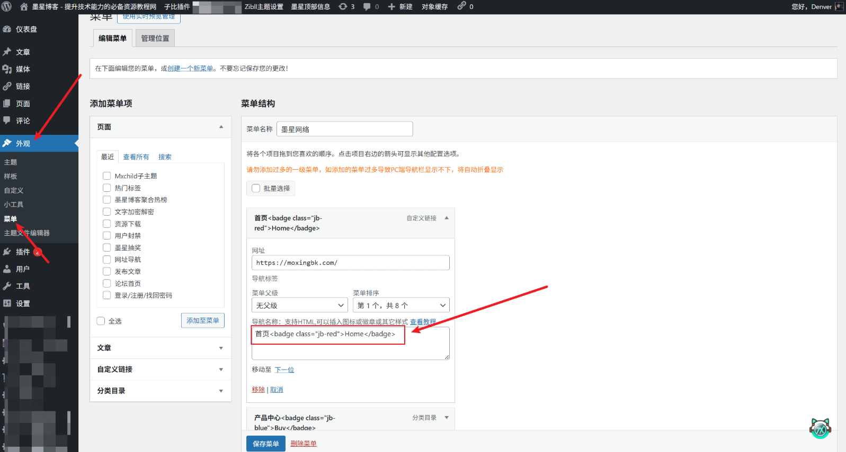Click the cat mascot floating icon

click(x=820, y=428)
